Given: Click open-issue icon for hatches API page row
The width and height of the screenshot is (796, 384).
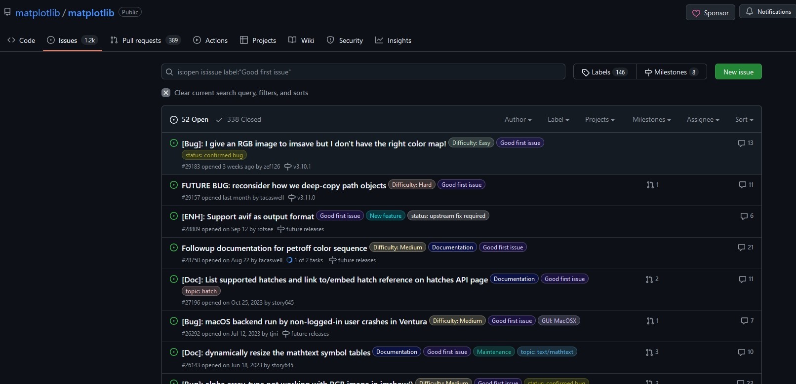Looking at the screenshot, I should click(x=174, y=279).
